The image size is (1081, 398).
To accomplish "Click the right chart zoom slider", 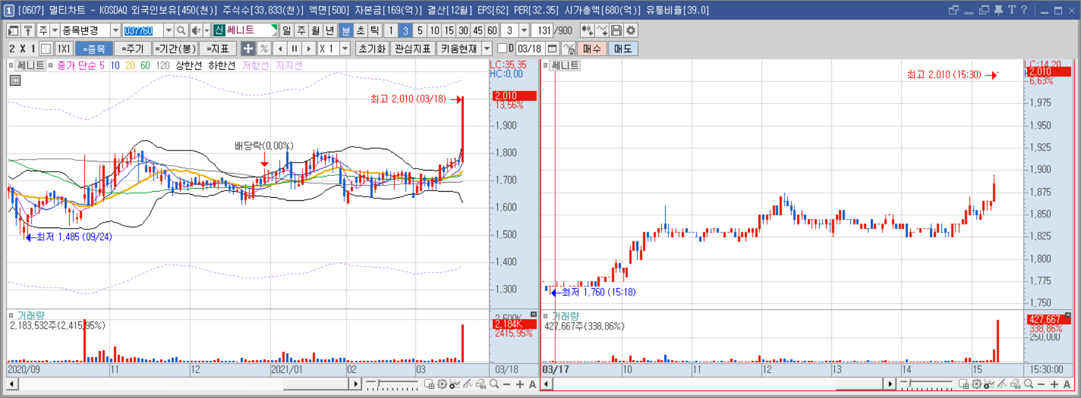I will click(x=927, y=384).
